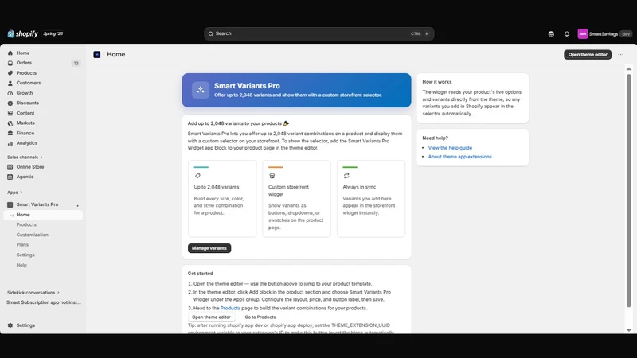Click scrollbar down arrow
Image resolution: width=637 pixels, height=358 pixels.
[628, 330]
